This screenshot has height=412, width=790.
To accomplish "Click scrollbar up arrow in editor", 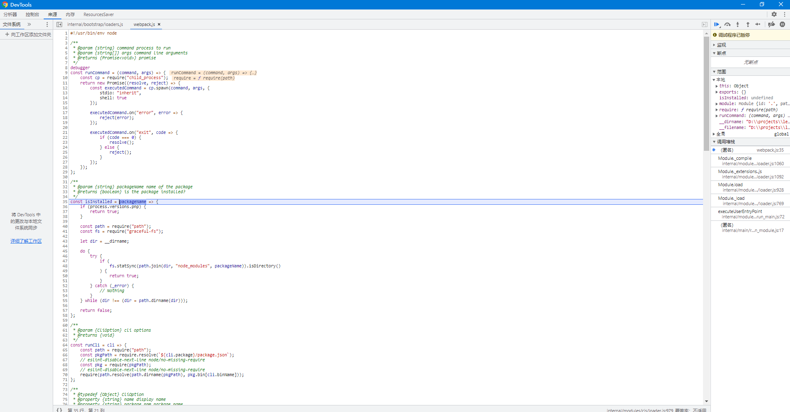I will [x=706, y=33].
